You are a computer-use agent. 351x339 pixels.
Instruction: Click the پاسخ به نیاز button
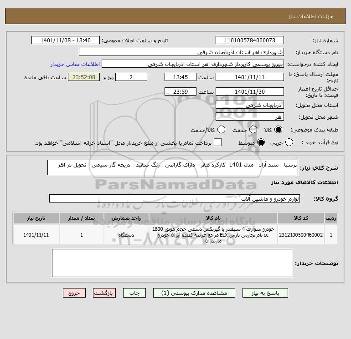pos(265,293)
